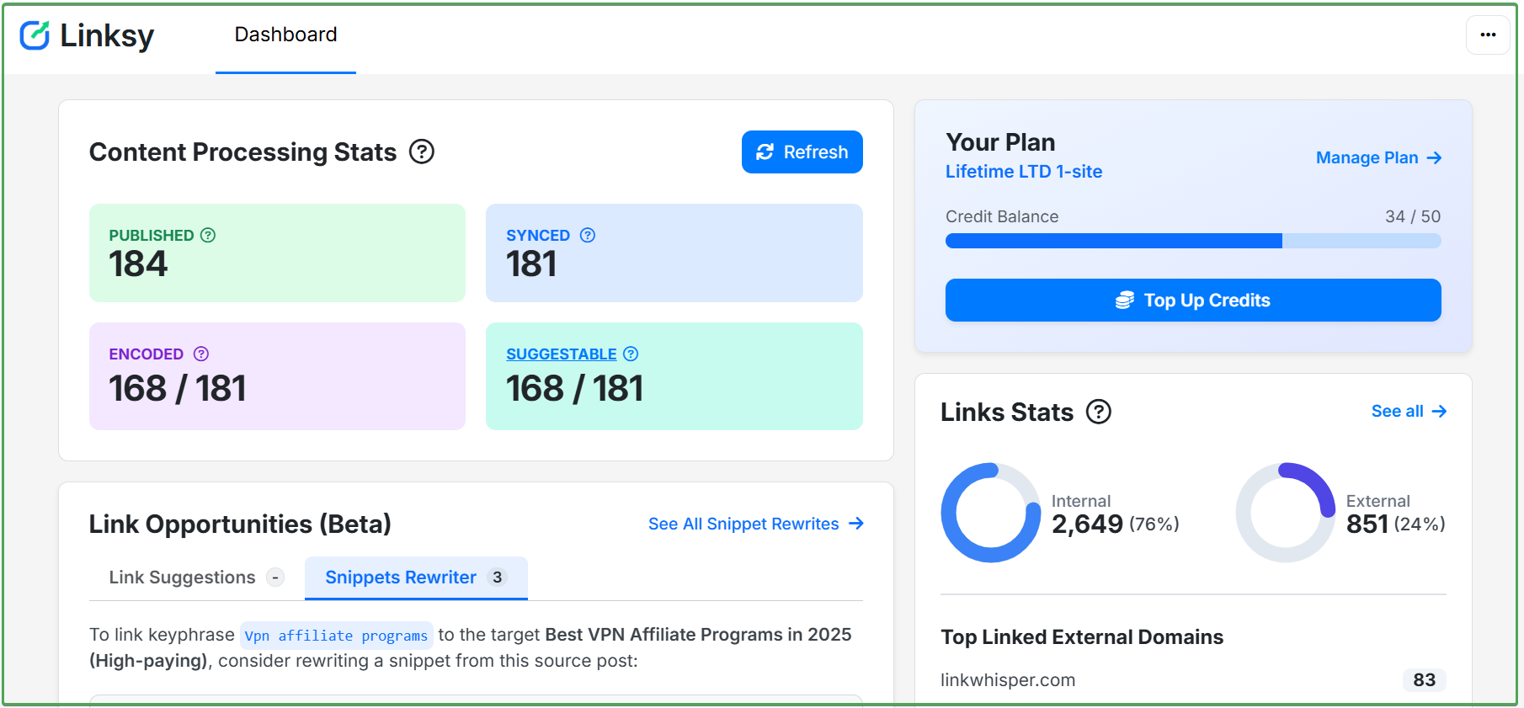The image size is (1524, 708).
Task: Click the Linksy logo icon
Action: pos(35,35)
